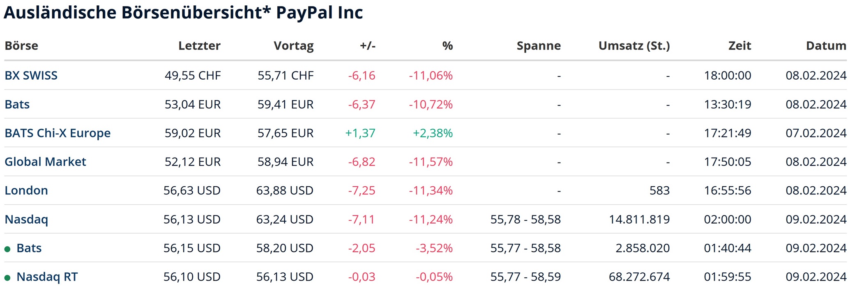Open the BX SWISS exchange link
Image resolution: width=850 pixels, height=286 pixels.
click(31, 76)
